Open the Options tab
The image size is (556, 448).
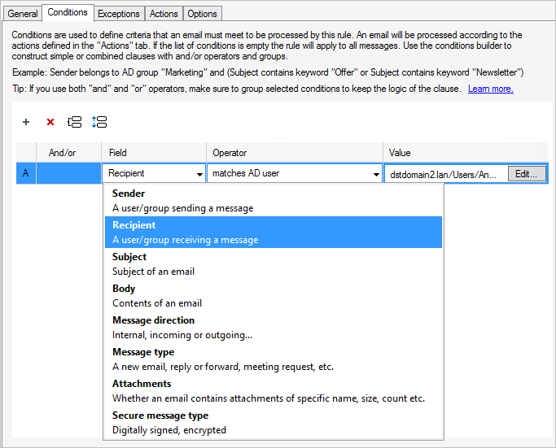202,14
